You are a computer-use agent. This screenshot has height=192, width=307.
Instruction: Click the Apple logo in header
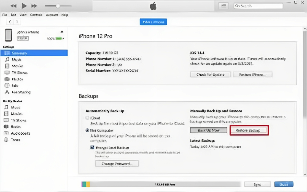[x=153, y=6]
